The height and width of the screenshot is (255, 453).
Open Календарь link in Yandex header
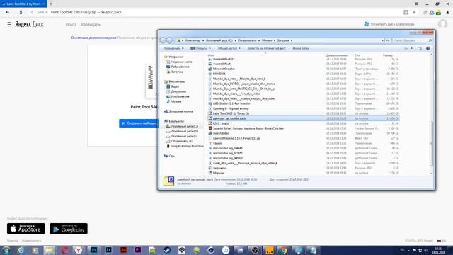(x=91, y=25)
